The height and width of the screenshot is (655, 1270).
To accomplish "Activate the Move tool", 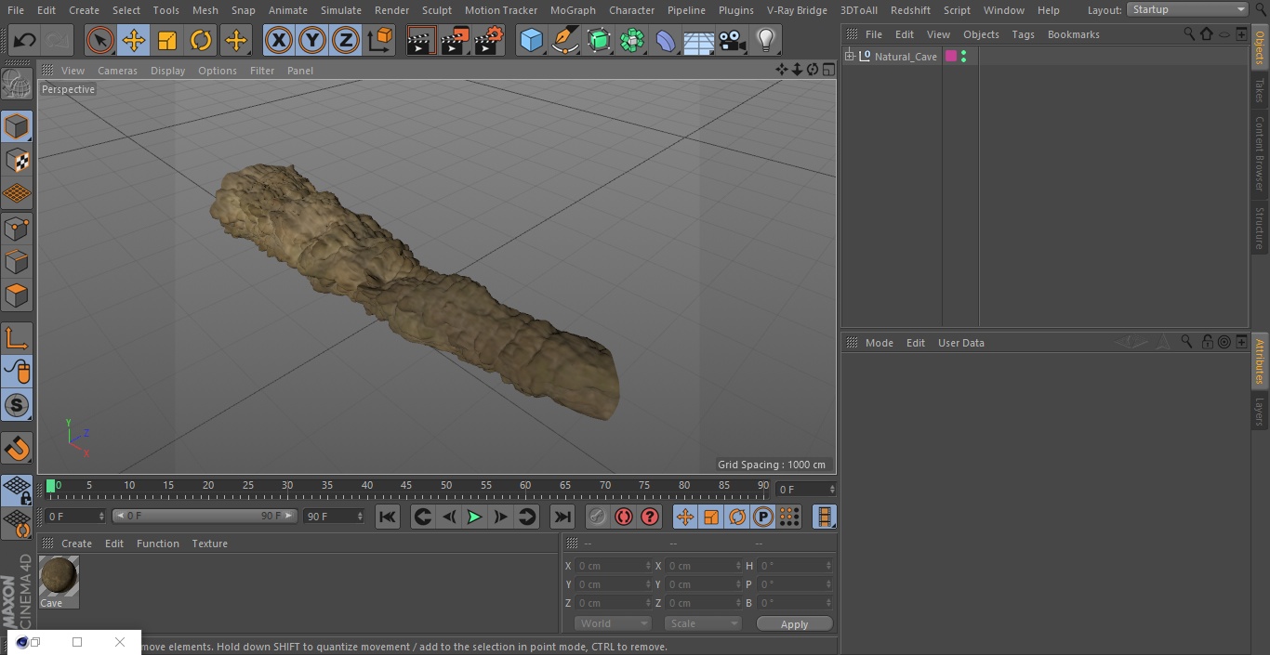I will (x=134, y=41).
